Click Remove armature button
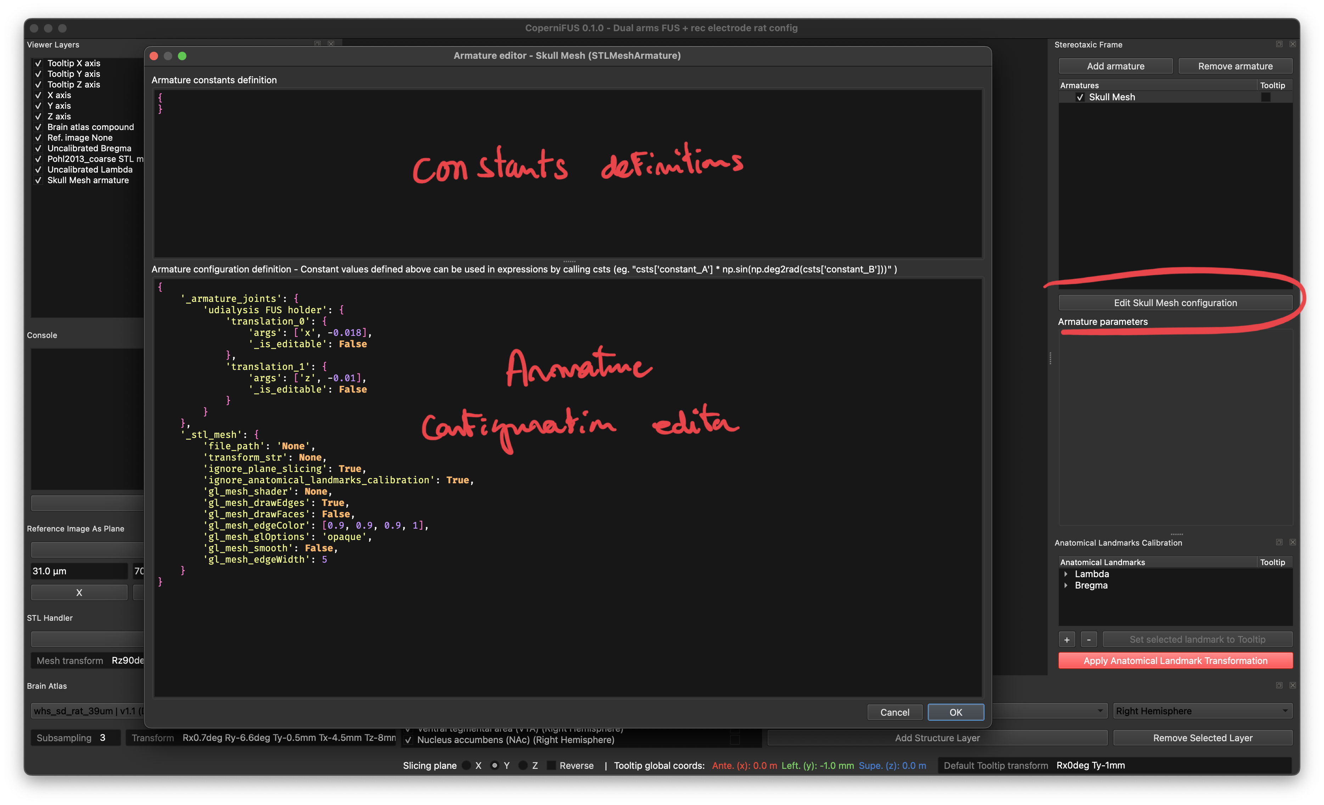This screenshot has width=1324, height=805. pos(1235,66)
